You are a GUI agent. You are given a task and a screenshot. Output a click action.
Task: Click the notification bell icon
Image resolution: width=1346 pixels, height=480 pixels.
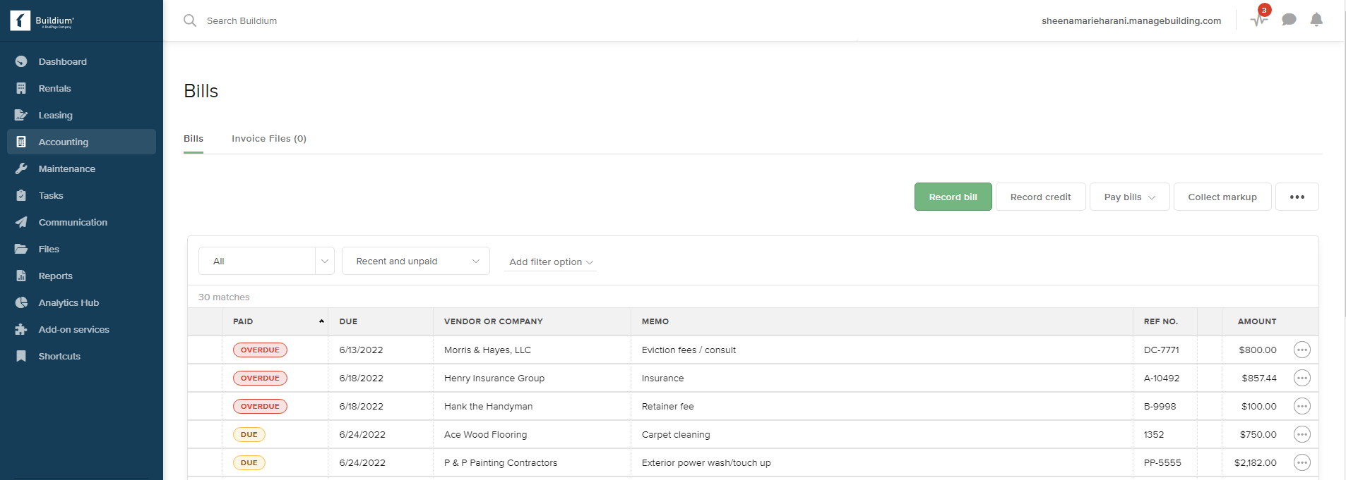1316,20
